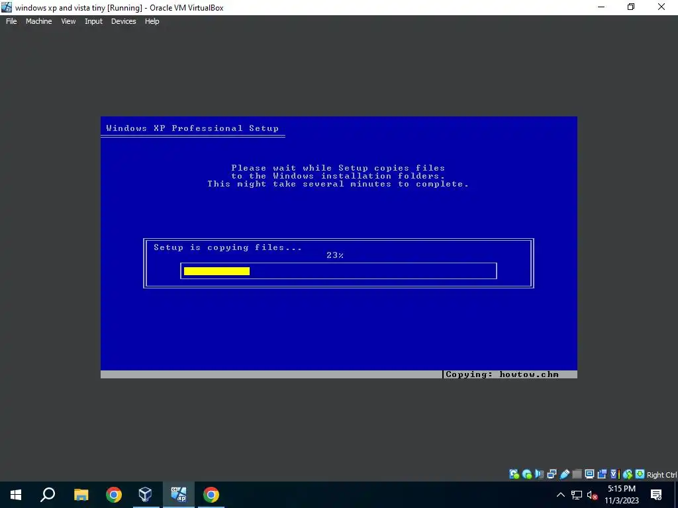
Task: Open the Input menu
Action: [93, 21]
